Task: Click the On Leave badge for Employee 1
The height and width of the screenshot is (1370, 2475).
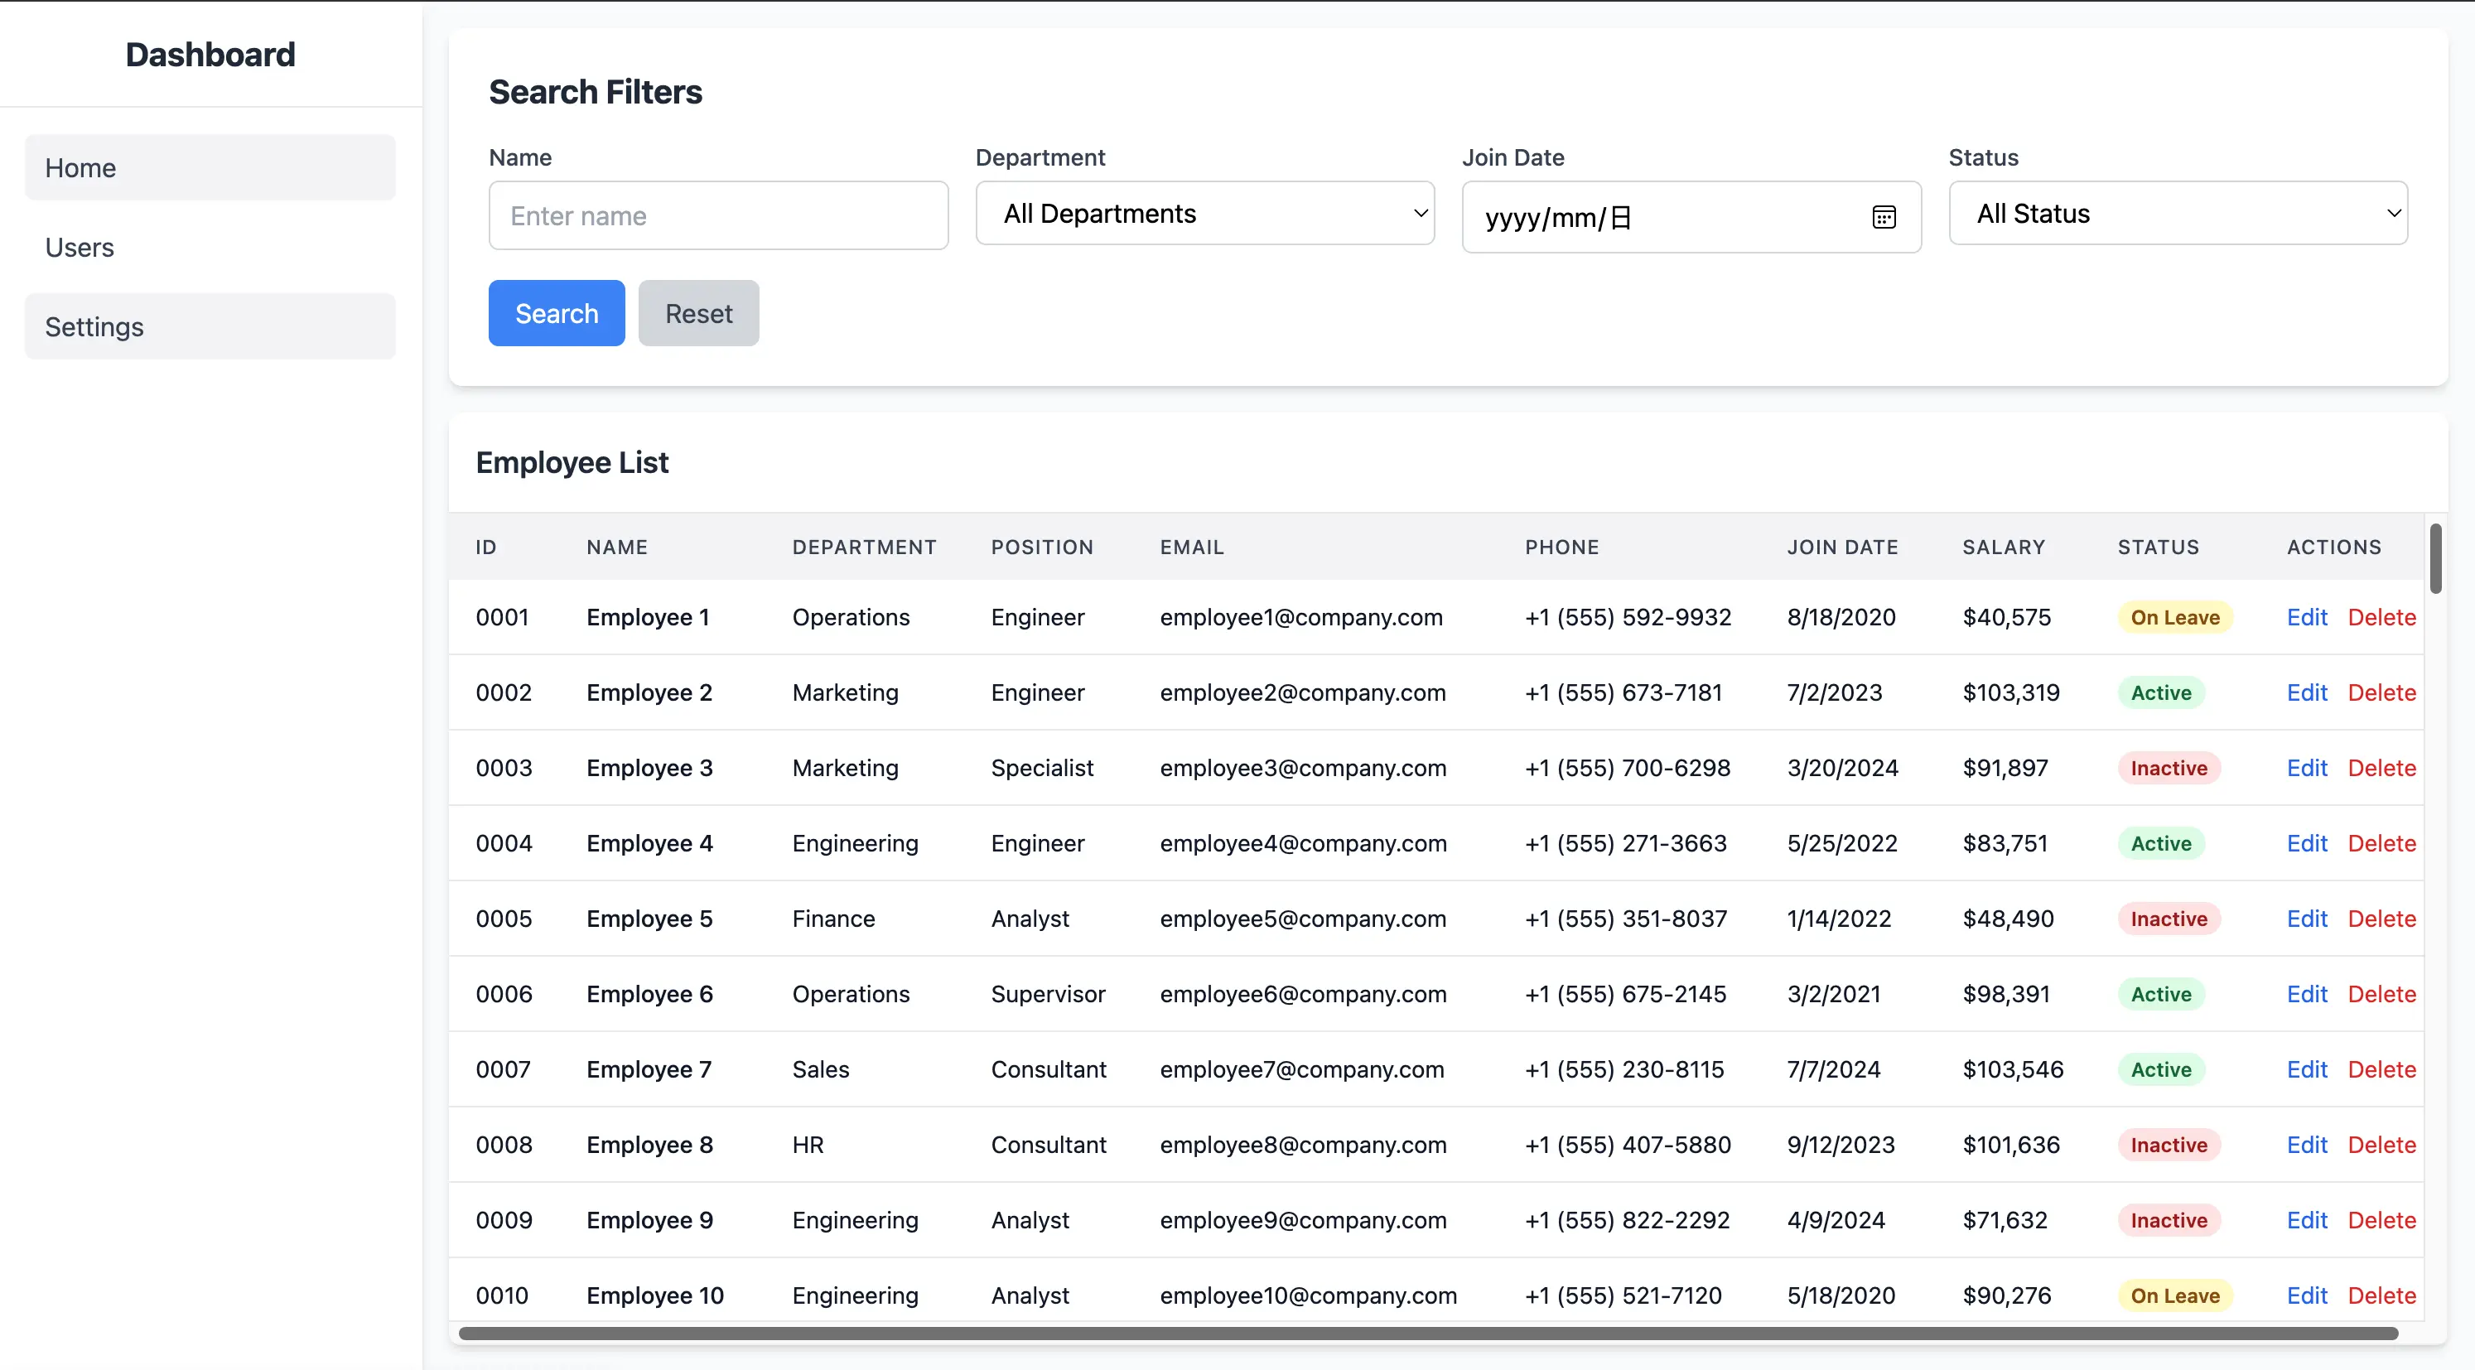Action: click(x=2174, y=617)
